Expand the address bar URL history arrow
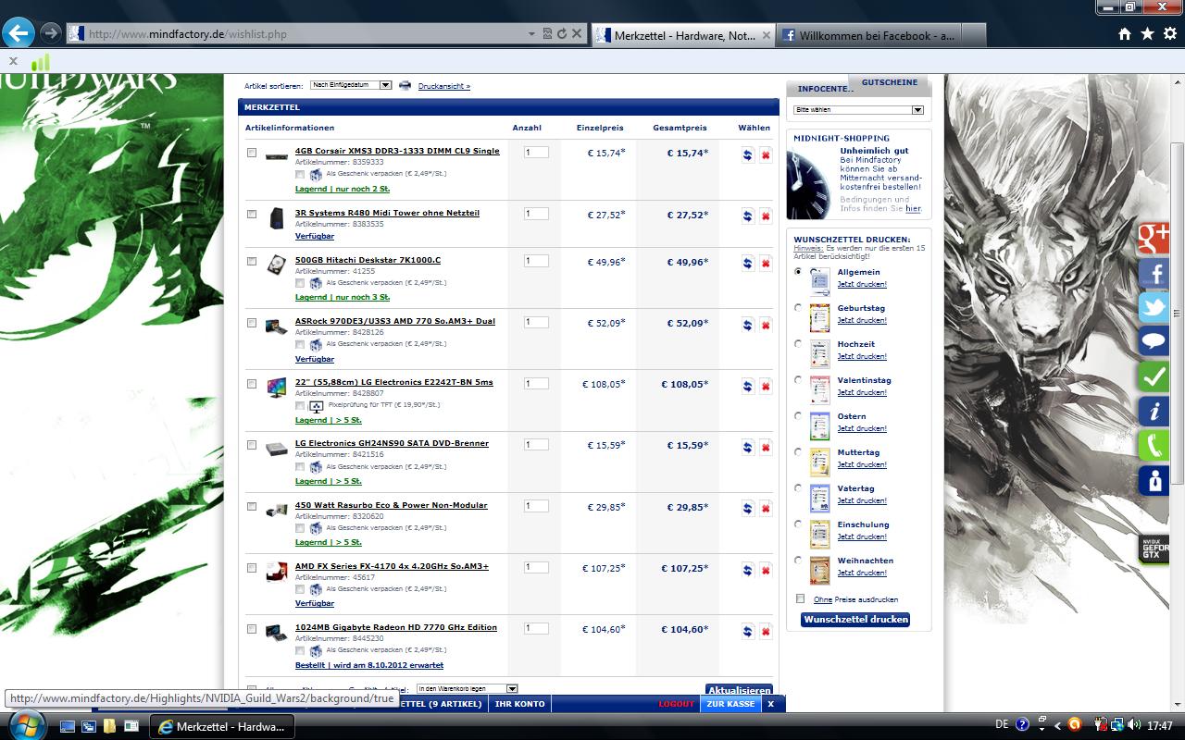The width and height of the screenshot is (1185, 740). tap(531, 33)
